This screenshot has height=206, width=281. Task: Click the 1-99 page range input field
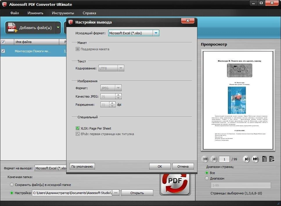point(241,185)
